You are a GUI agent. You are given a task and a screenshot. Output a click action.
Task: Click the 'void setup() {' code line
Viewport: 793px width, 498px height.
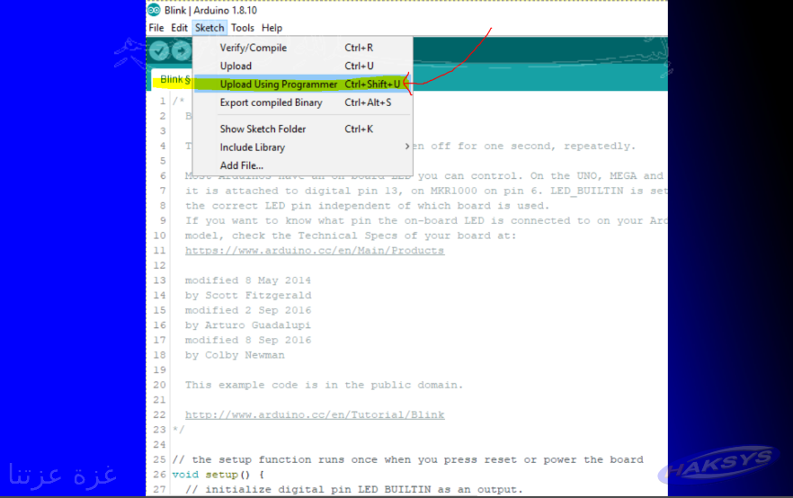tap(218, 475)
